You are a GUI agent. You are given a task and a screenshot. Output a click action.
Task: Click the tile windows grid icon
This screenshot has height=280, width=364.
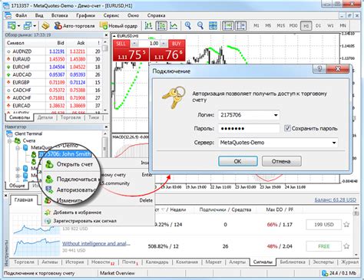tap(213, 25)
